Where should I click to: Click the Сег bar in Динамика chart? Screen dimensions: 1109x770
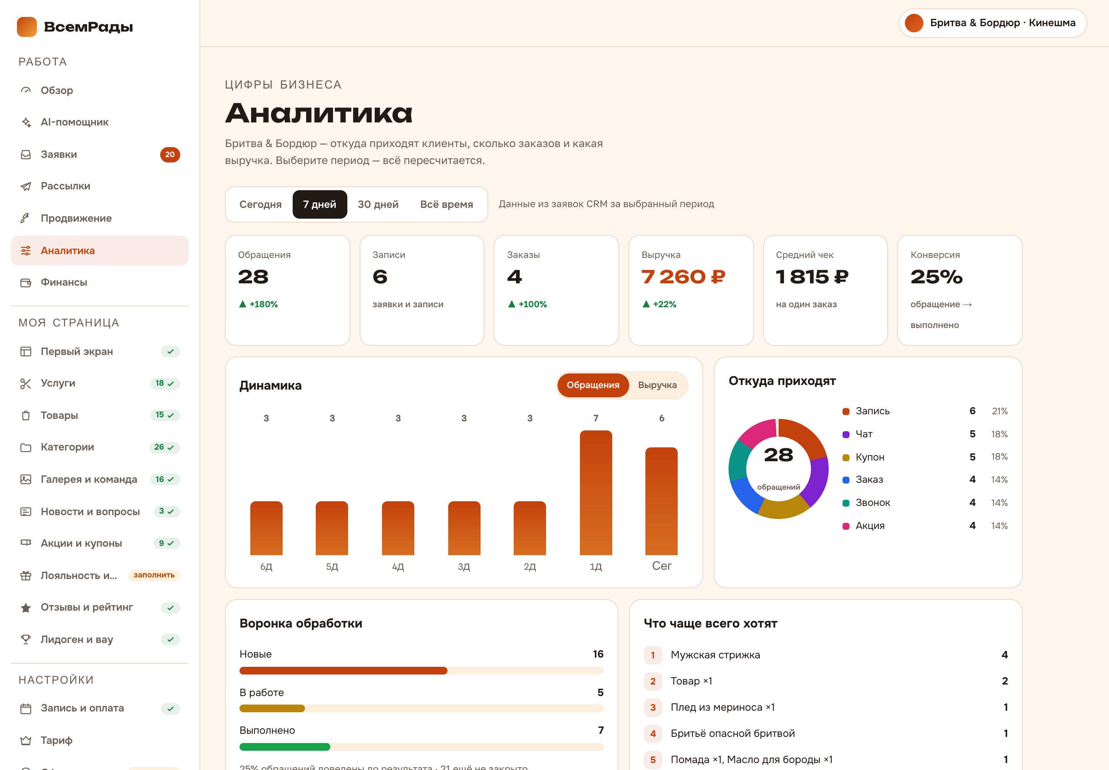pyautogui.click(x=661, y=501)
